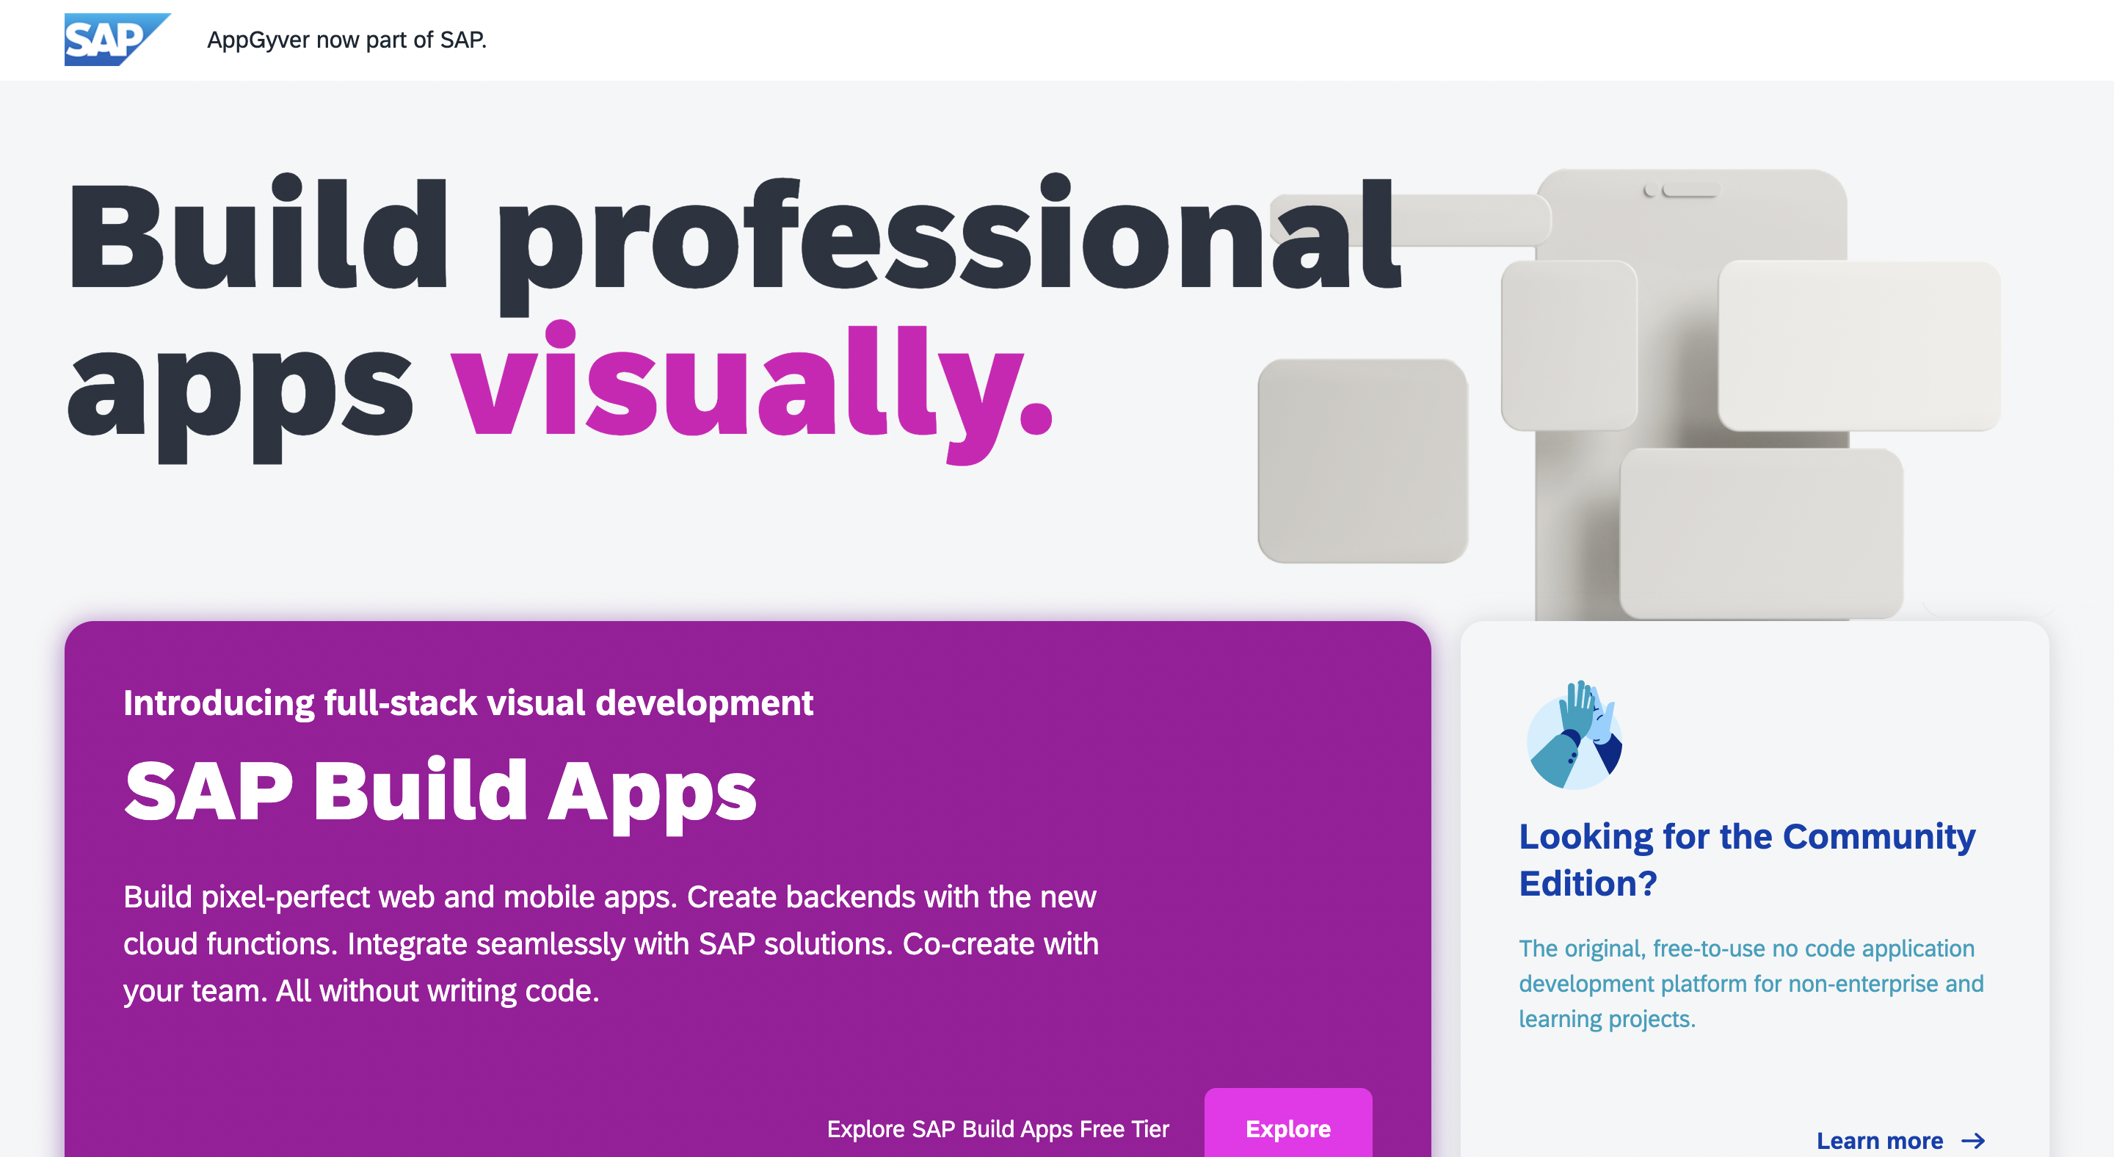Click 'AppGyver now part of SAP.' text
Viewport: 2114px width, 1157px height.
346,40
